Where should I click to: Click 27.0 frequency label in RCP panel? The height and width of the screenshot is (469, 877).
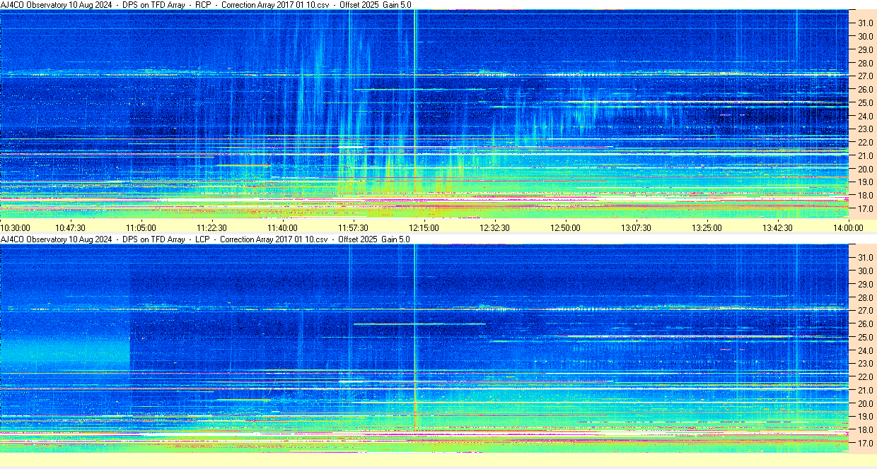click(x=864, y=76)
